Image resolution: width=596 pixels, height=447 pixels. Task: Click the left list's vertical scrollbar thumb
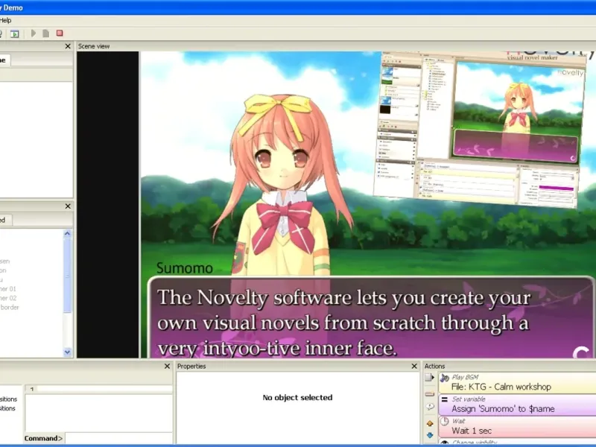[x=67, y=276]
